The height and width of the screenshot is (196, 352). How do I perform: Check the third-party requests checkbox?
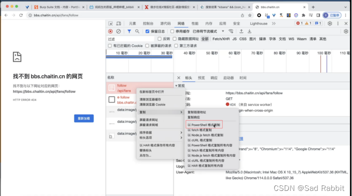176,46
